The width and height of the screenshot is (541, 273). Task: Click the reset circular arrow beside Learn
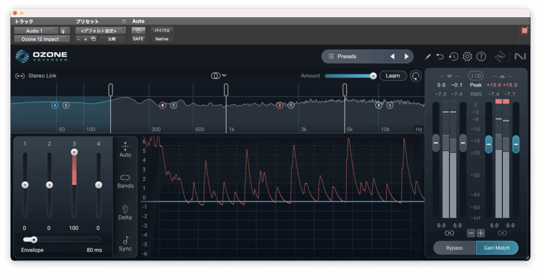(416, 76)
